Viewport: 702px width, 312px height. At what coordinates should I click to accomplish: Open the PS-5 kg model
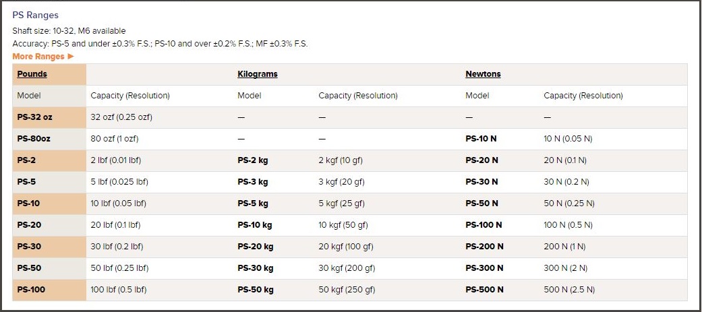(253, 204)
